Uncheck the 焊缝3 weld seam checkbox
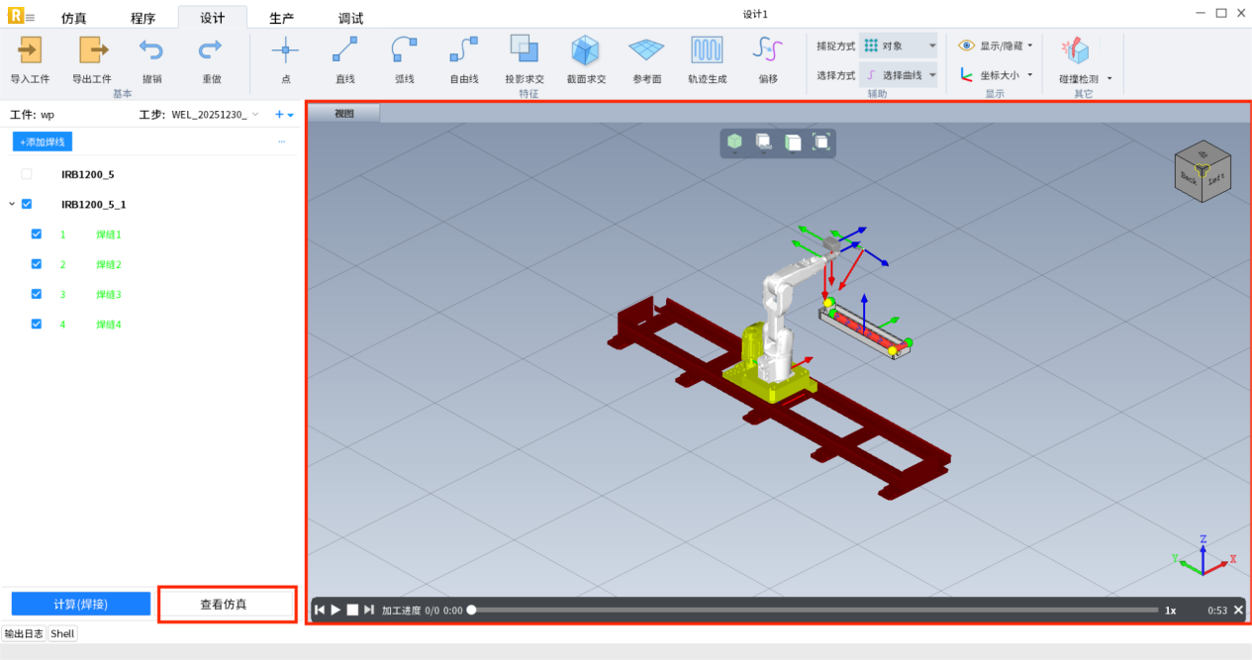1252x660 pixels. 37,294
